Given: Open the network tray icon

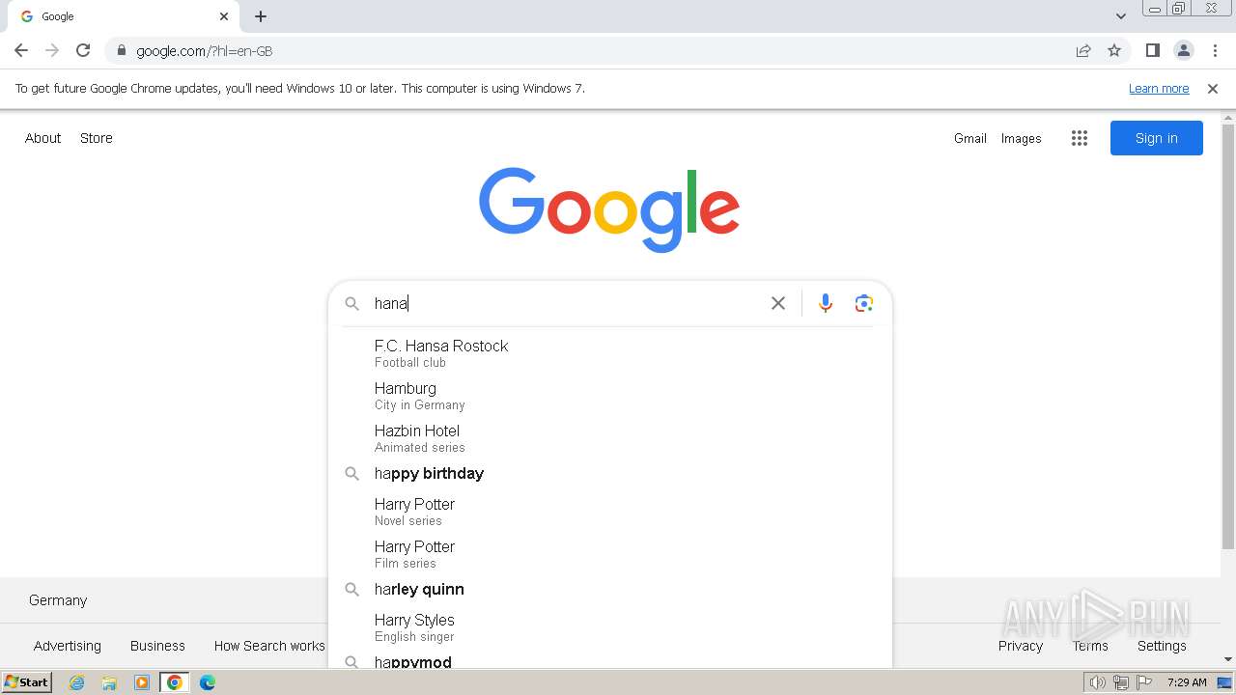Looking at the screenshot, I should click(1121, 682).
